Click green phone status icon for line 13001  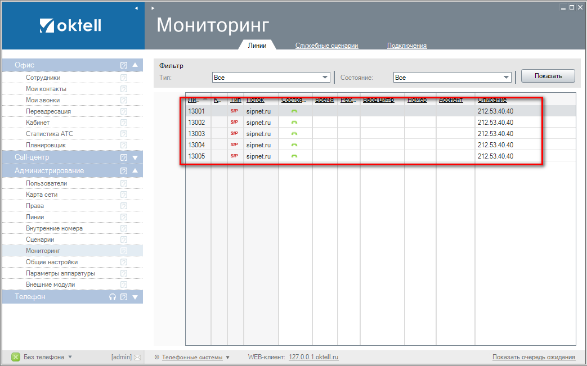[294, 111]
